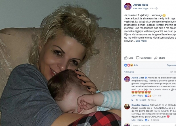Click the Write a comment field
The height and width of the screenshot is (126, 176).
point(154,125)
